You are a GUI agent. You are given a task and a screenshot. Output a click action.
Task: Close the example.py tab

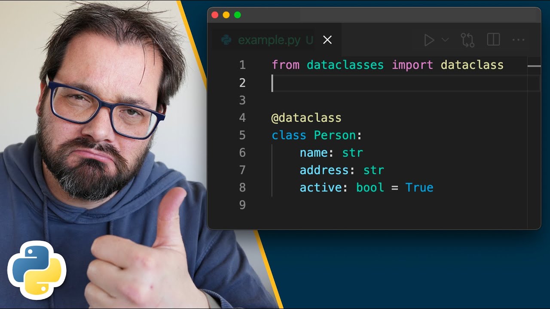[327, 40]
